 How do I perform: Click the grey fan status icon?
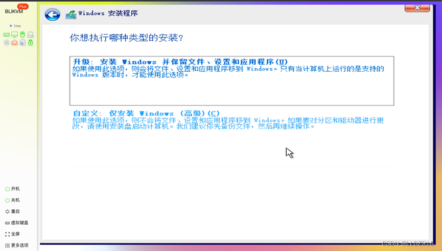(7, 43)
